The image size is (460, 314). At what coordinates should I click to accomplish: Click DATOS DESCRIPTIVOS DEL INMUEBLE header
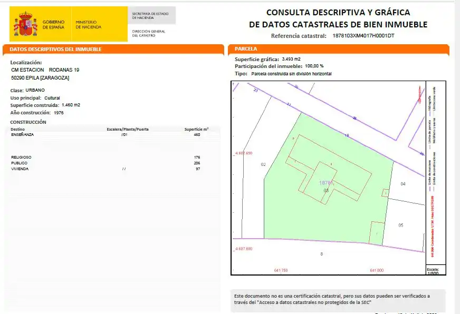coord(55,49)
